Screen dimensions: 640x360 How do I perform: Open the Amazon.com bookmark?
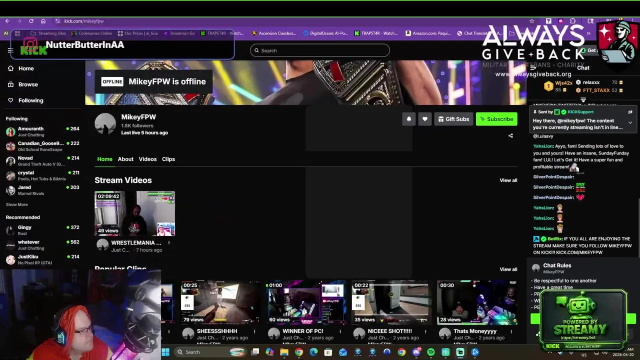(428, 33)
